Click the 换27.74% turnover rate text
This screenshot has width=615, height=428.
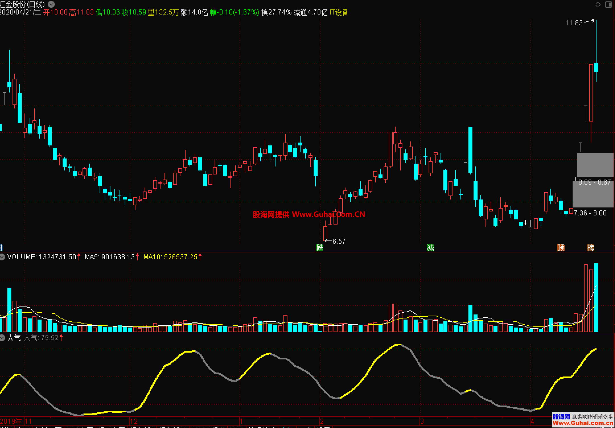pyautogui.click(x=276, y=12)
